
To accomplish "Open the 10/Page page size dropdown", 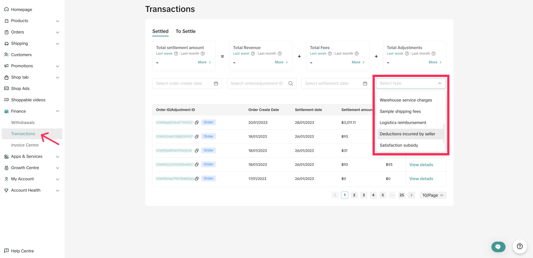I will pos(433,195).
